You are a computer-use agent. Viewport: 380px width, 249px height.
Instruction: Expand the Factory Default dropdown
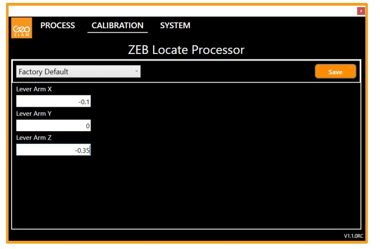coord(78,71)
